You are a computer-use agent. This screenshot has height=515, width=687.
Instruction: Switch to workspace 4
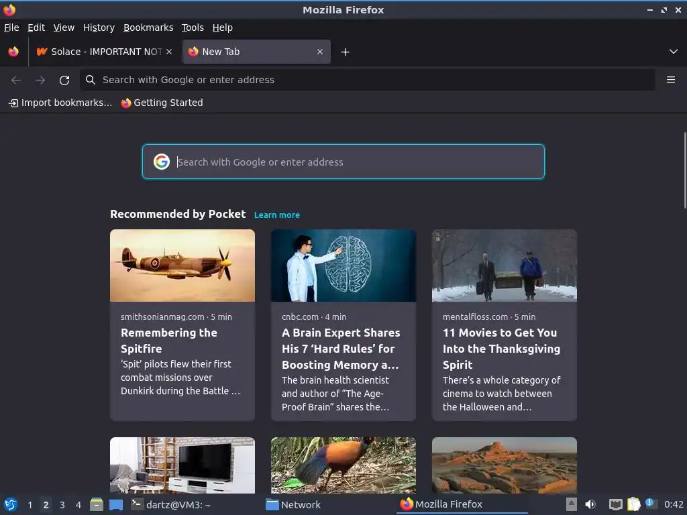pyautogui.click(x=78, y=505)
